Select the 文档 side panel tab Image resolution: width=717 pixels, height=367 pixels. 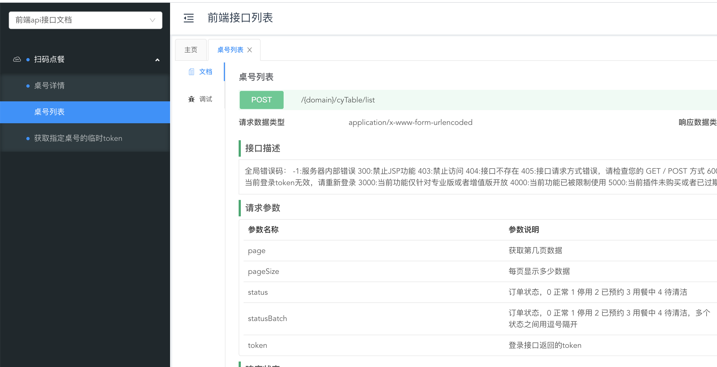tap(205, 72)
